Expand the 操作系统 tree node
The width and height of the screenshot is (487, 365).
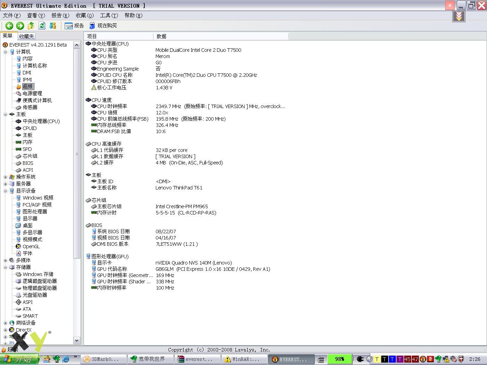[5, 177]
